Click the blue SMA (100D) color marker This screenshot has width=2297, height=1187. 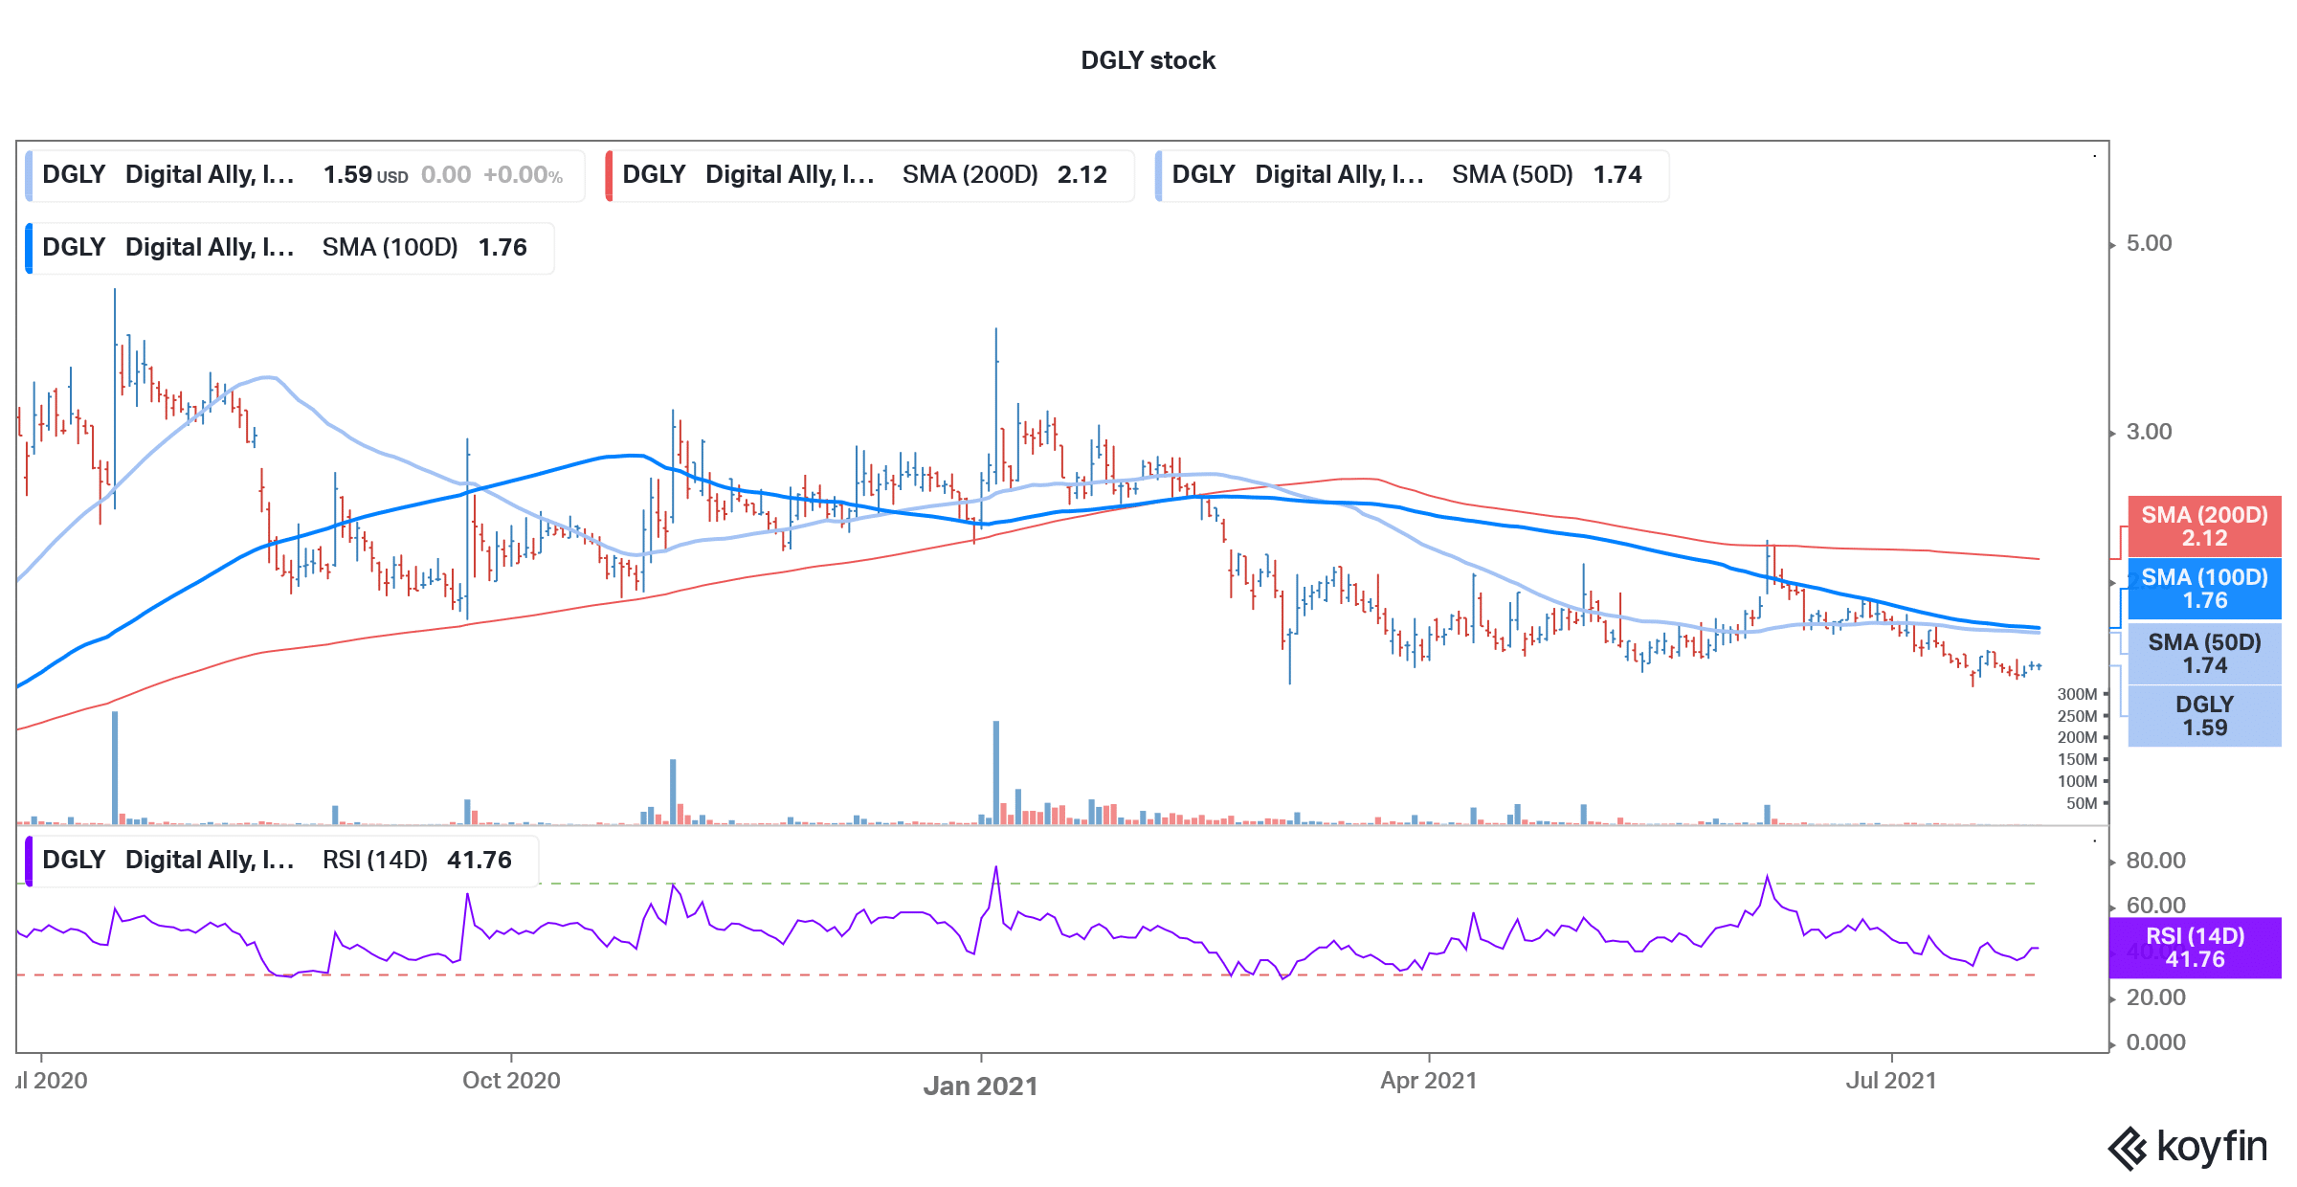tap(29, 248)
